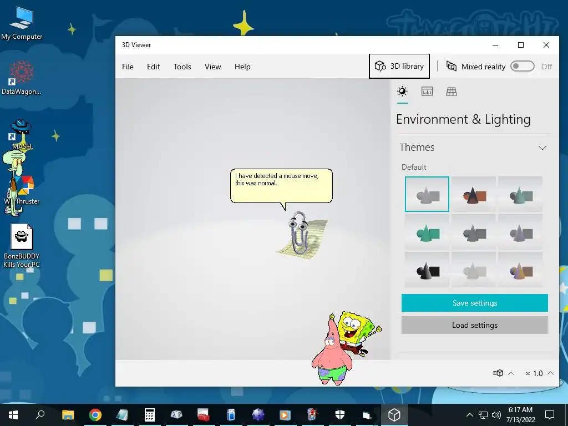Open the volume speaker tray icon
The width and height of the screenshot is (568, 426).
(496, 415)
